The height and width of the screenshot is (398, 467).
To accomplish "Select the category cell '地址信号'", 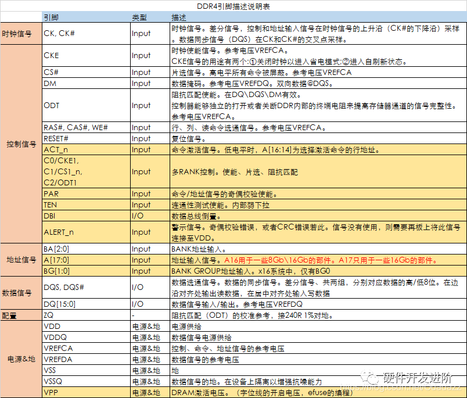I will [x=21, y=260].
